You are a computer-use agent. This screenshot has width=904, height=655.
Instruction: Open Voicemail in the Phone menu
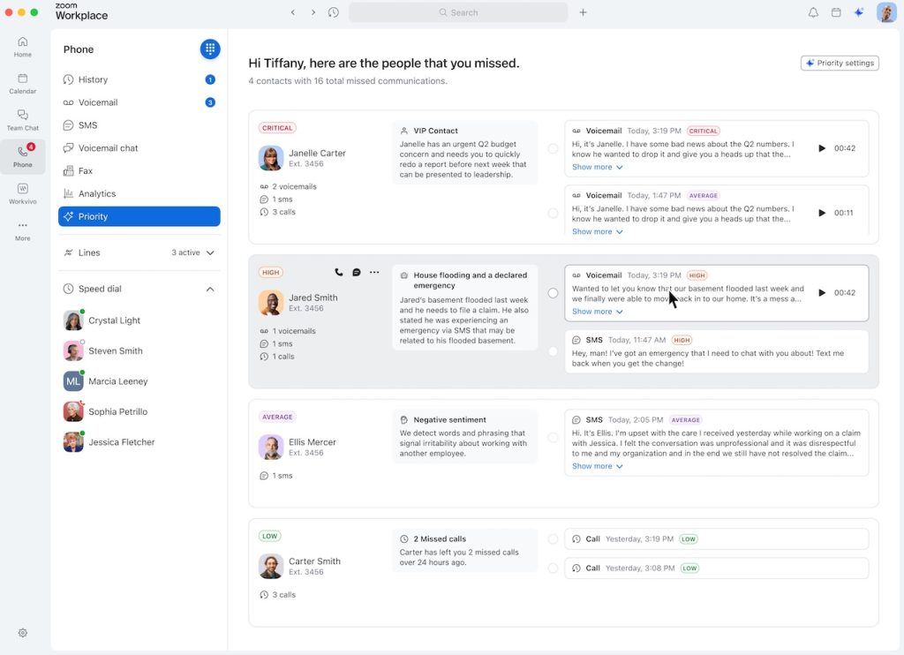click(97, 102)
